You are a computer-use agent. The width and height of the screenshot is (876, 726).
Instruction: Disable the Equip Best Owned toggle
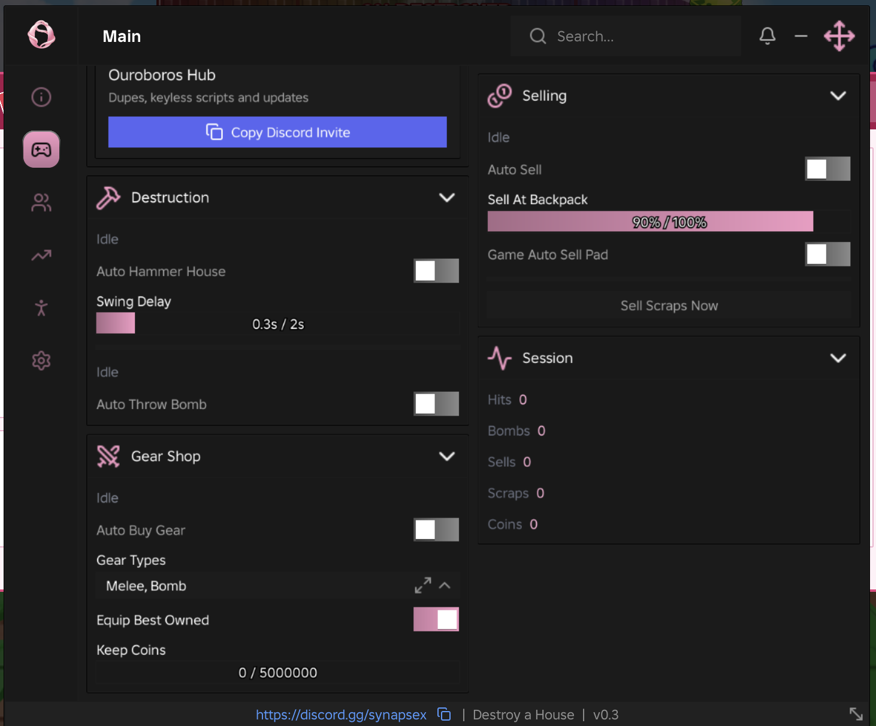coord(436,619)
